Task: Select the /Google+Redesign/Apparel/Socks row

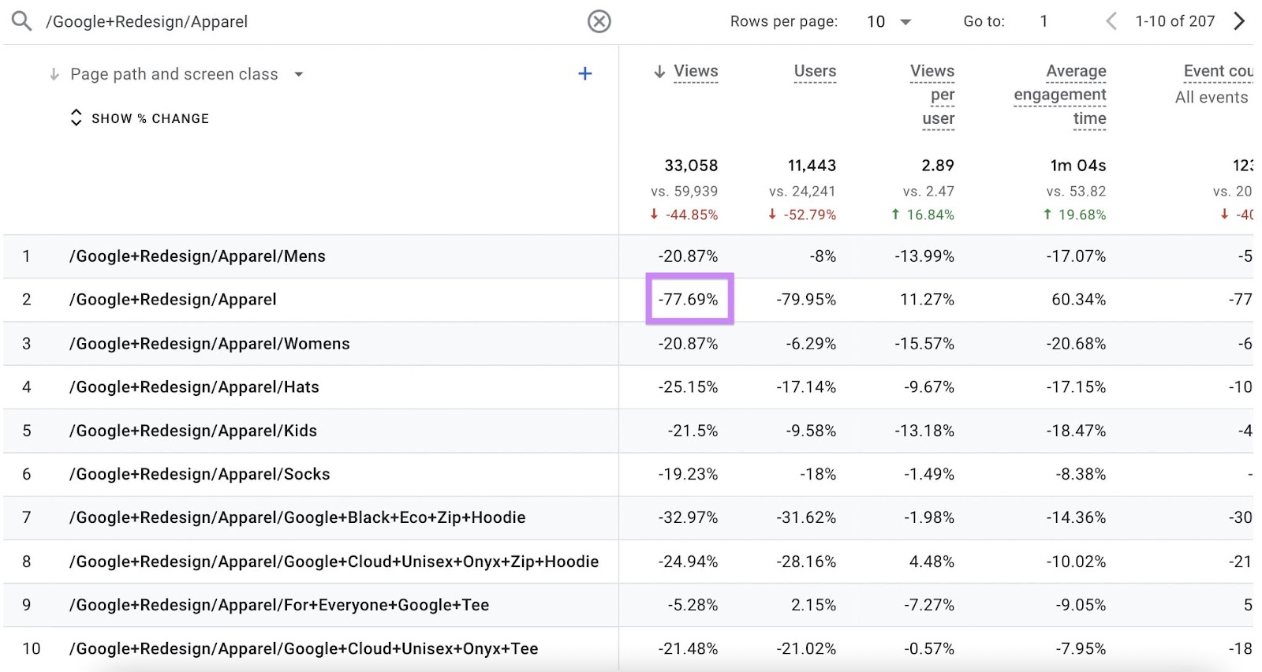Action: 200,474
